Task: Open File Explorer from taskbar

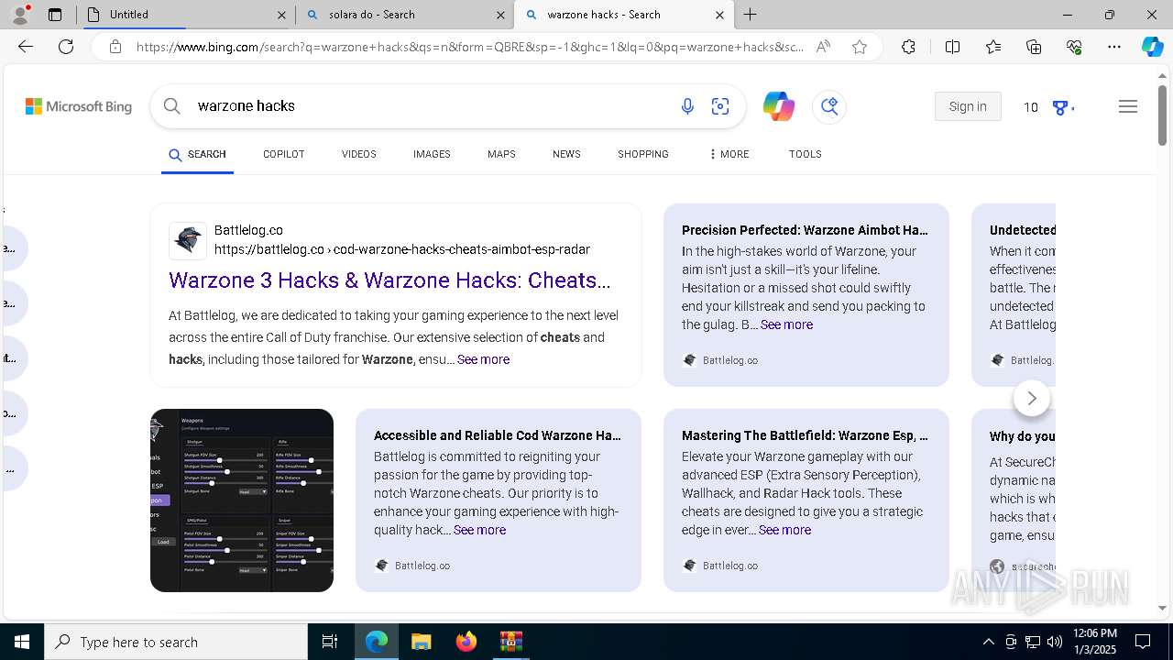Action: pyautogui.click(x=421, y=642)
